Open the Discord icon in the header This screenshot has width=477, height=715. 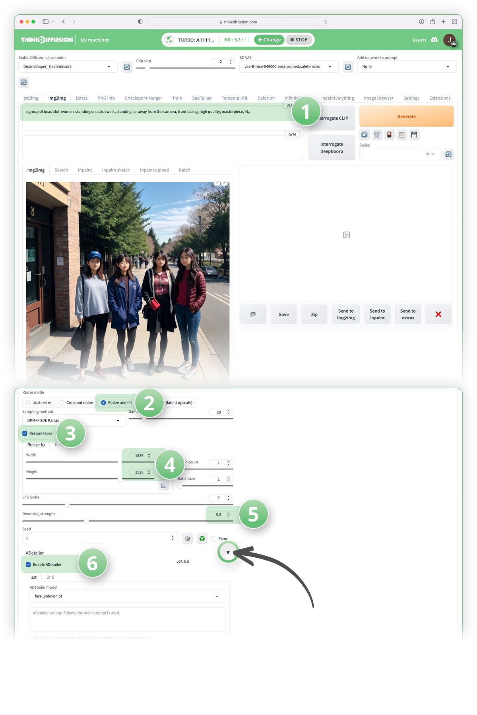[434, 40]
